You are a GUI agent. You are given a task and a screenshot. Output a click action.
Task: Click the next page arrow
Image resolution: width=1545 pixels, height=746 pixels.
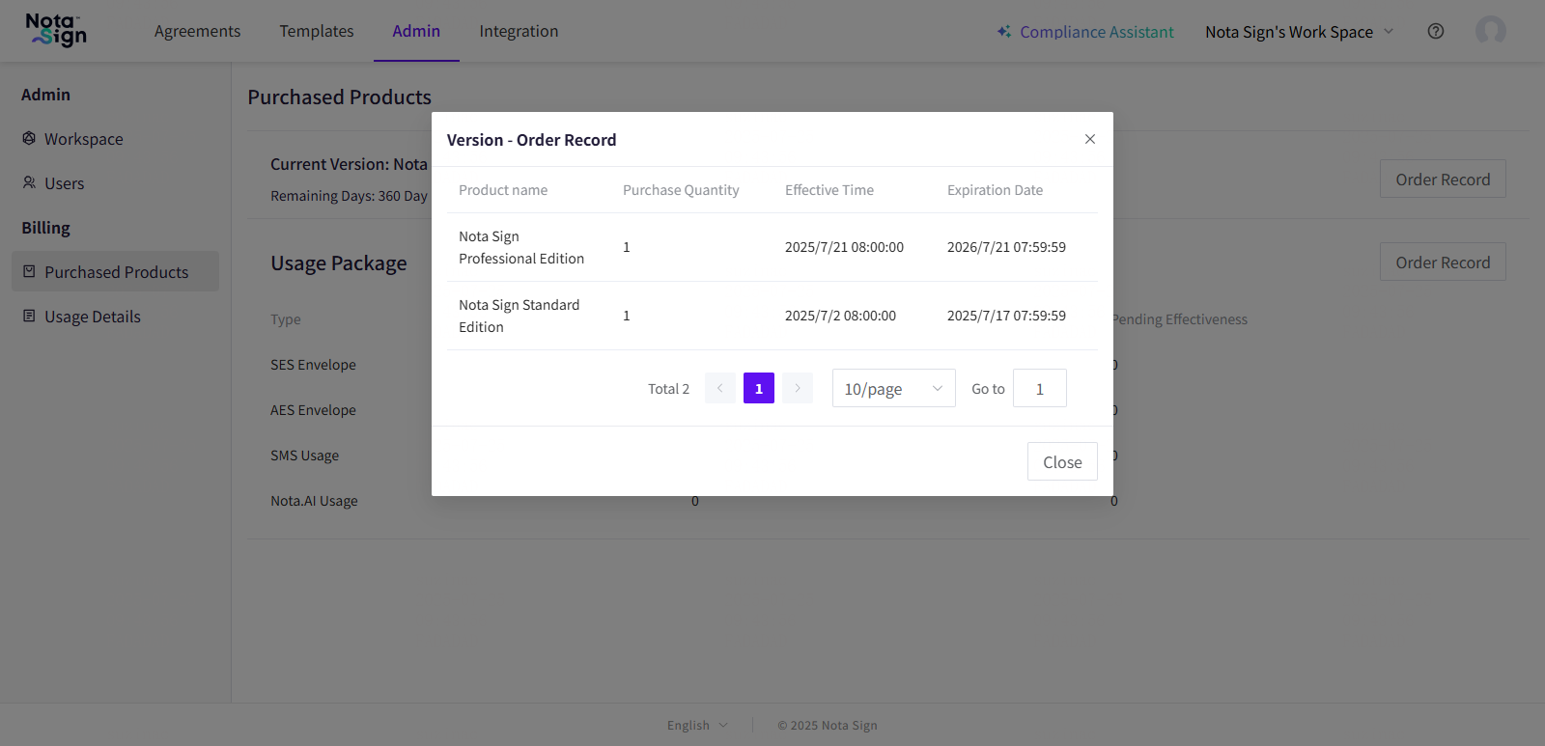tap(798, 388)
